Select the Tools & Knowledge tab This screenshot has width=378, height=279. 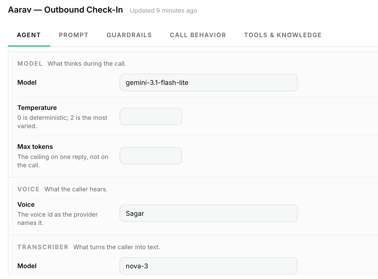(x=283, y=35)
